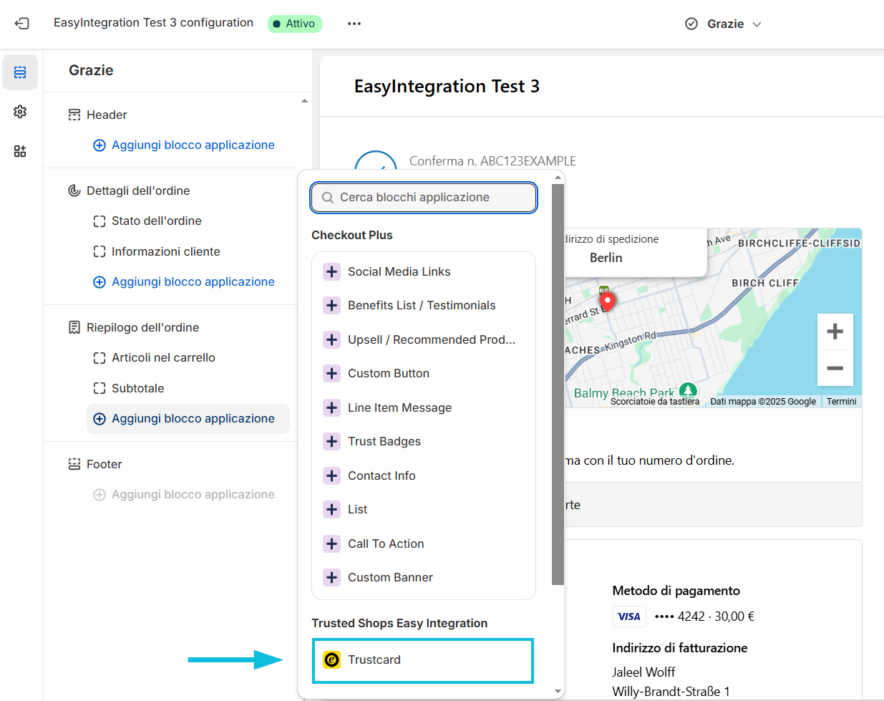
Task: Select the Header section
Action: [x=107, y=115]
